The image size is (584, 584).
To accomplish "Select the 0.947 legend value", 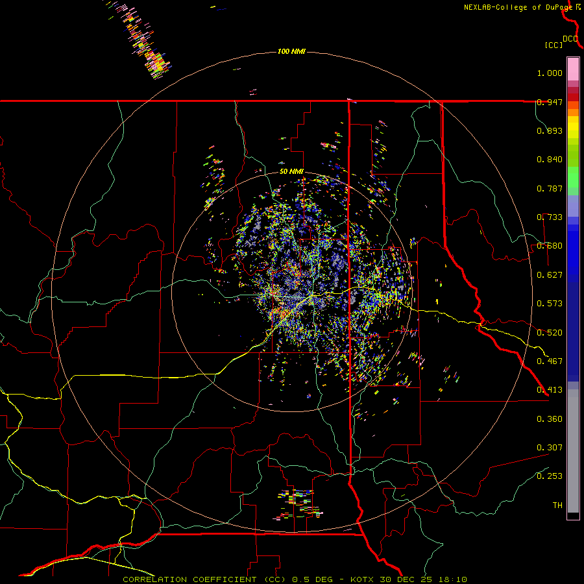I will [550, 102].
